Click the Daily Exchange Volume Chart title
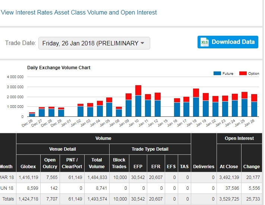This screenshot has height=205, width=265. pyautogui.click(x=59, y=68)
